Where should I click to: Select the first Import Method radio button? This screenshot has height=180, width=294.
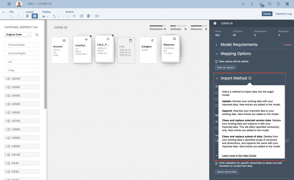pyautogui.click(x=216, y=86)
